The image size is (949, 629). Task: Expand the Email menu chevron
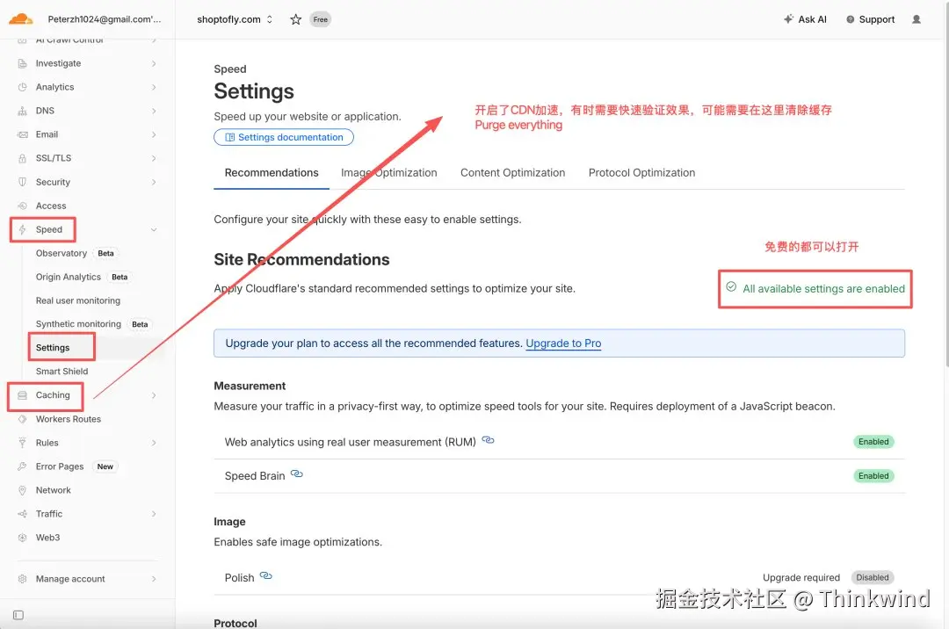(154, 134)
